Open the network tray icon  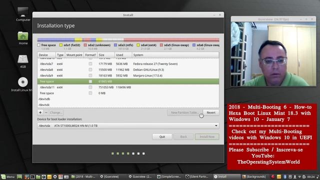pos(299,176)
